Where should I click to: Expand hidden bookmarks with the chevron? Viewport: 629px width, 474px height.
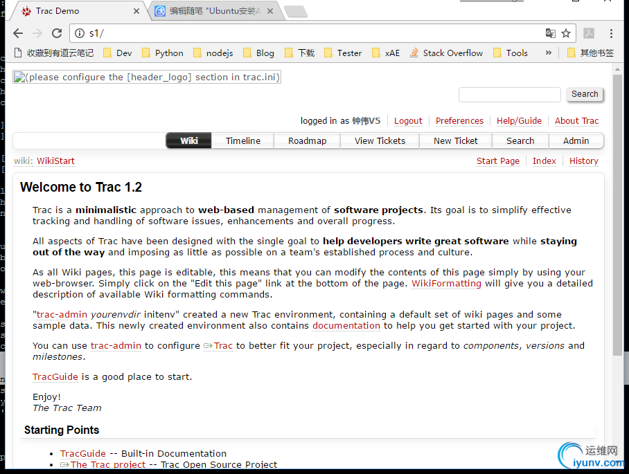pos(549,53)
